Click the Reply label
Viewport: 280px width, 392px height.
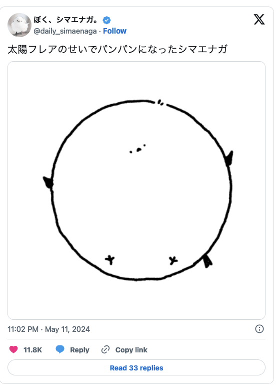(x=79, y=350)
